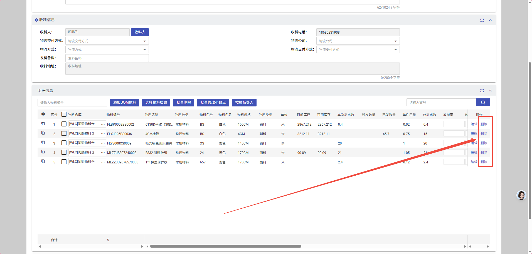
Task: Open warehouse picker dots for MLZZJS9676570003 row
Action: (x=103, y=162)
